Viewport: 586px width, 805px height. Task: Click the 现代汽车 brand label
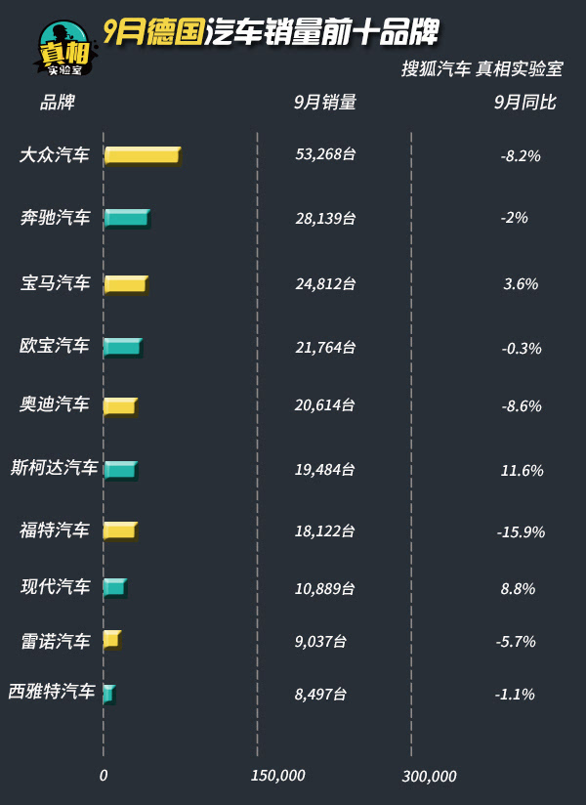56,586
